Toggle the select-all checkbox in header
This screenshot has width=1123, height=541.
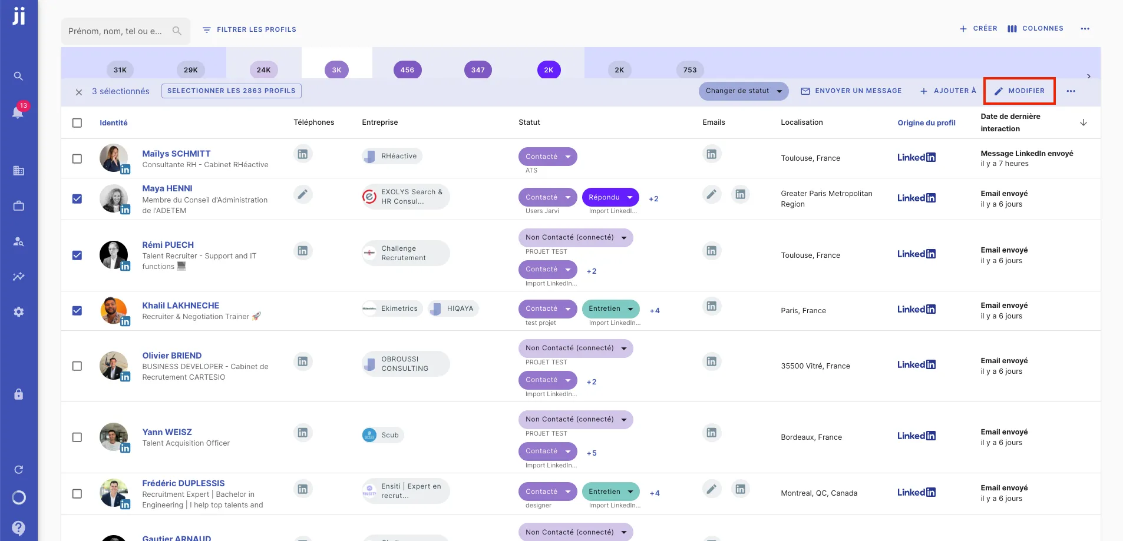pyautogui.click(x=77, y=122)
